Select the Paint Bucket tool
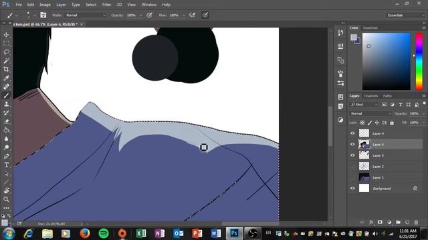Image resolution: width=428 pixels, height=240 pixels. tap(6, 130)
